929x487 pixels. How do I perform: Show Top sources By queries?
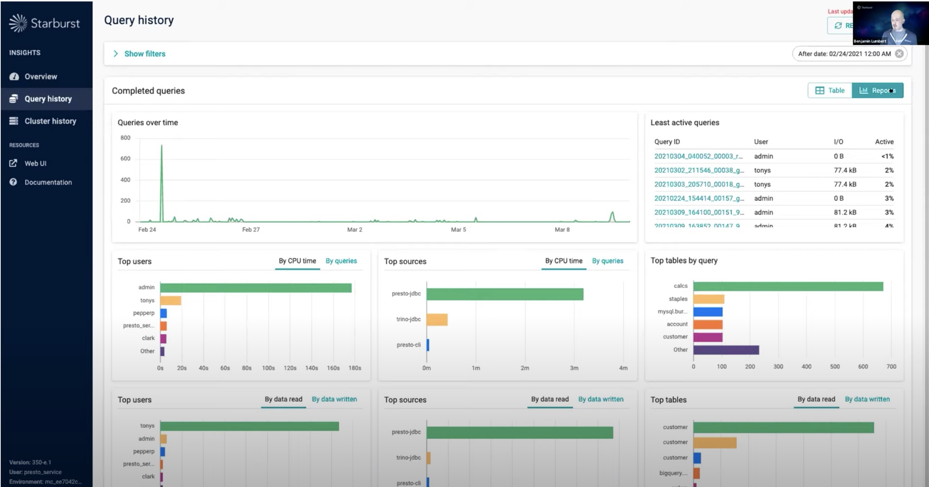point(608,261)
